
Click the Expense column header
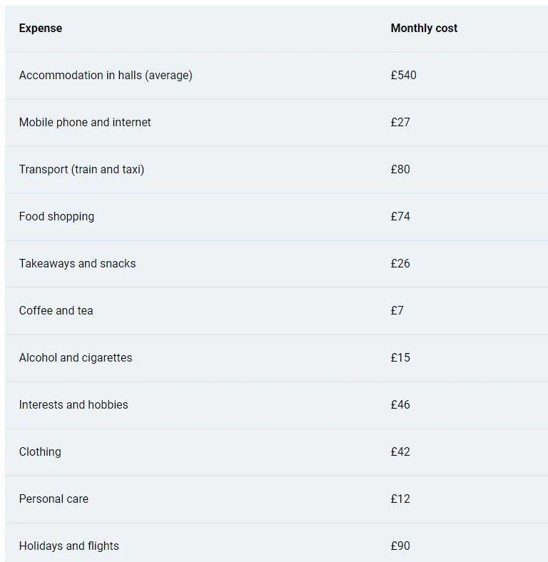[41, 29]
